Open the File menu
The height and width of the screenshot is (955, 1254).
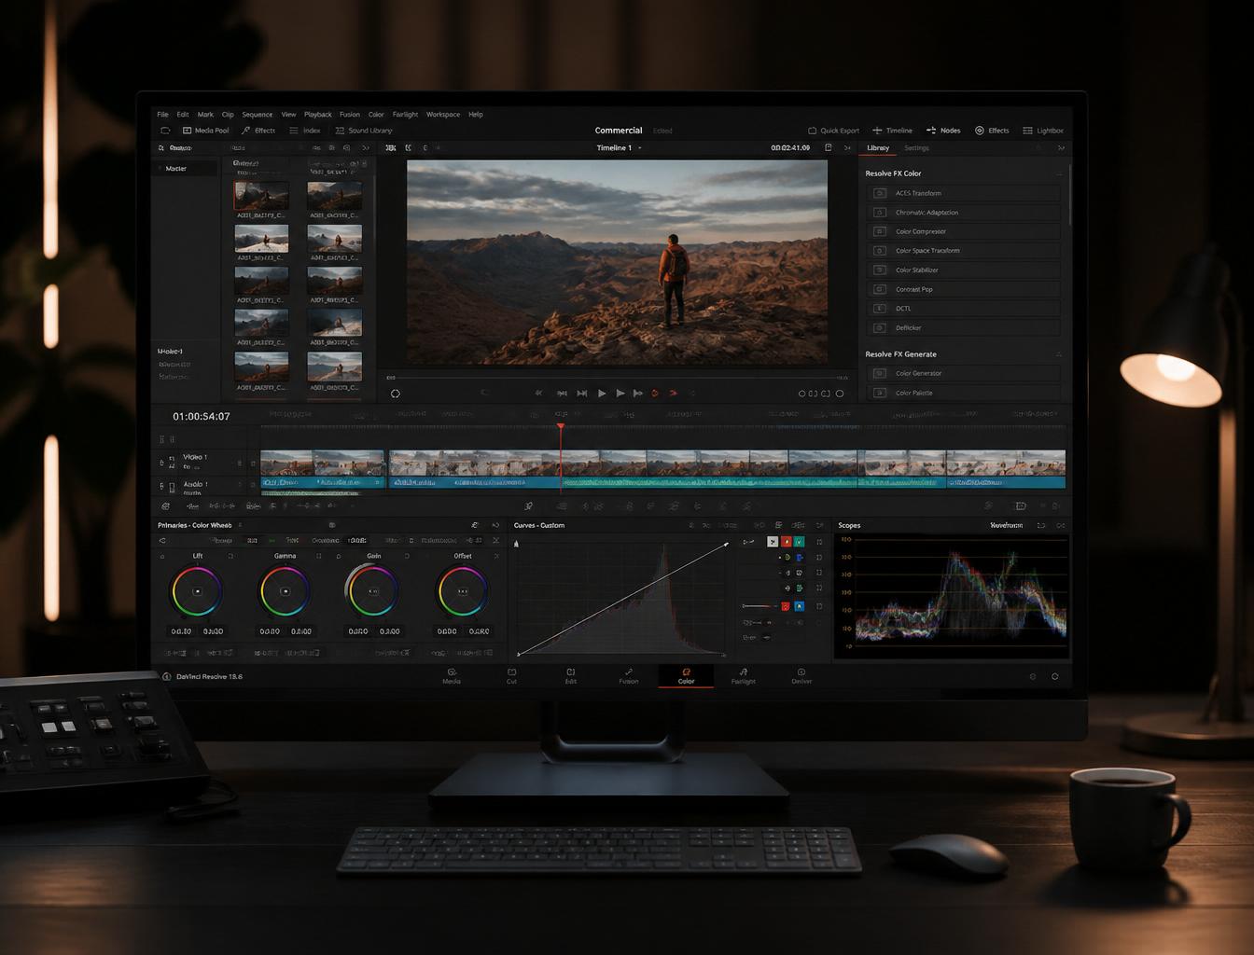point(162,115)
